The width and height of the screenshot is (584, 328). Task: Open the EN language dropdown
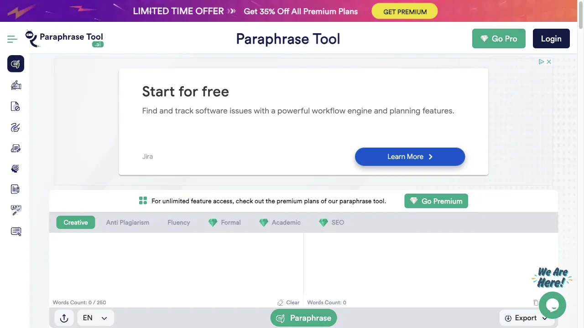point(95,318)
